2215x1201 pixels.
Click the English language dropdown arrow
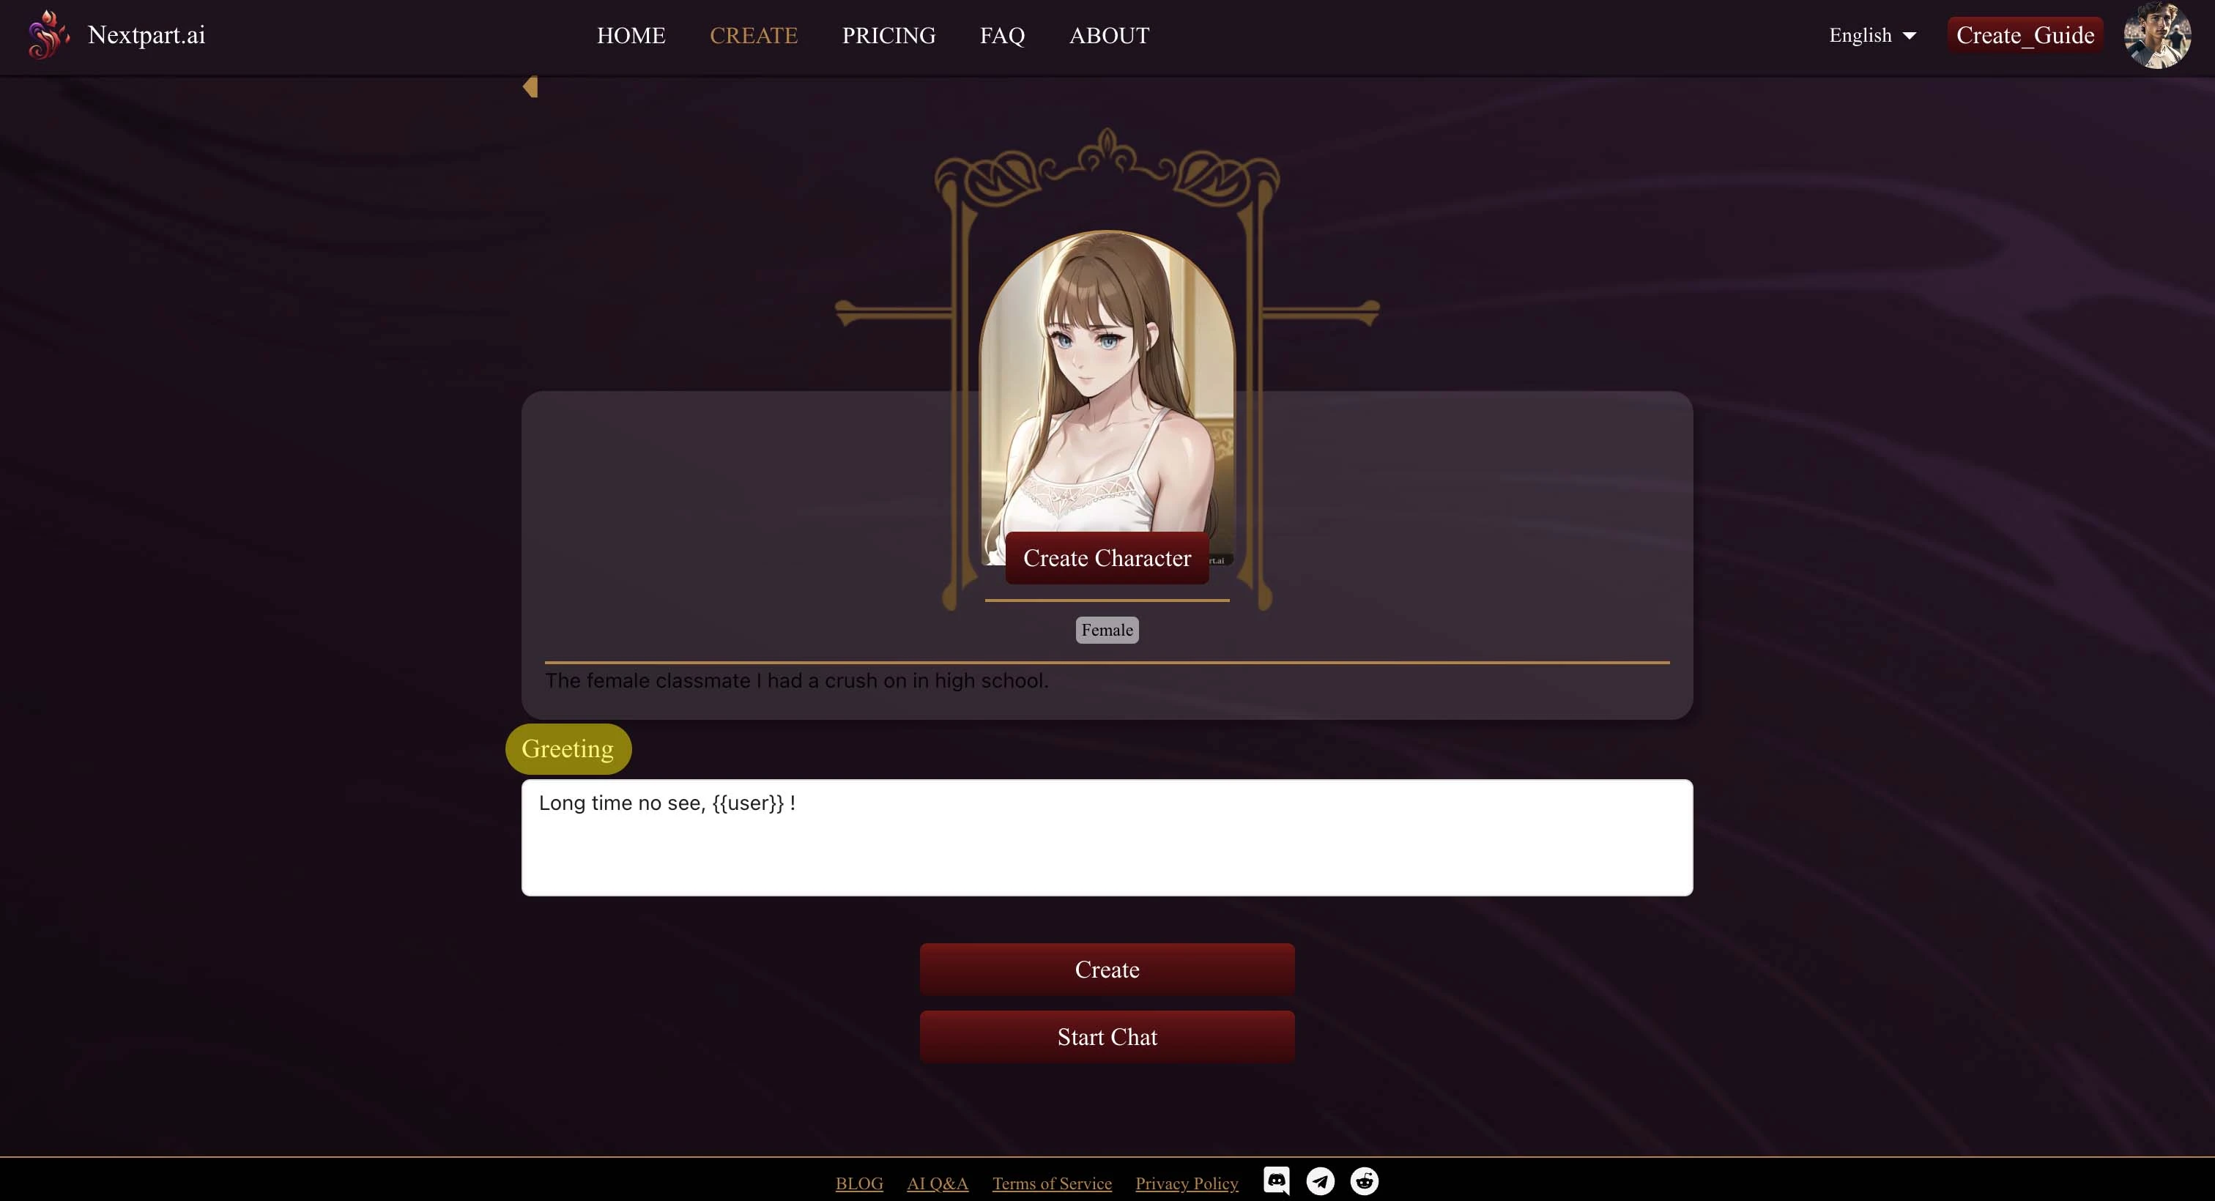pos(1912,35)
